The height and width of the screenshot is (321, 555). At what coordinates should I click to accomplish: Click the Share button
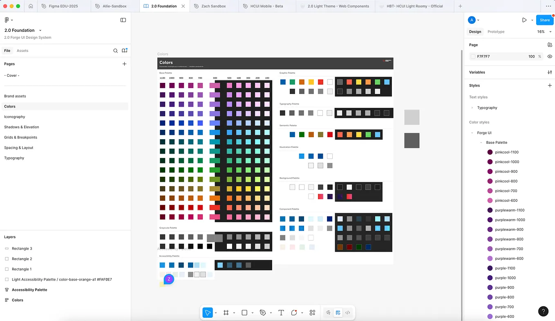pyautogui.click(x=544, y=20)
